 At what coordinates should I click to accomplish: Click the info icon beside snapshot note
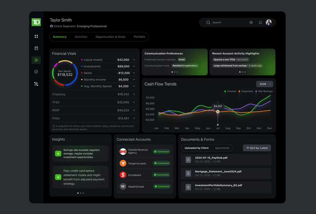point(53,126)
